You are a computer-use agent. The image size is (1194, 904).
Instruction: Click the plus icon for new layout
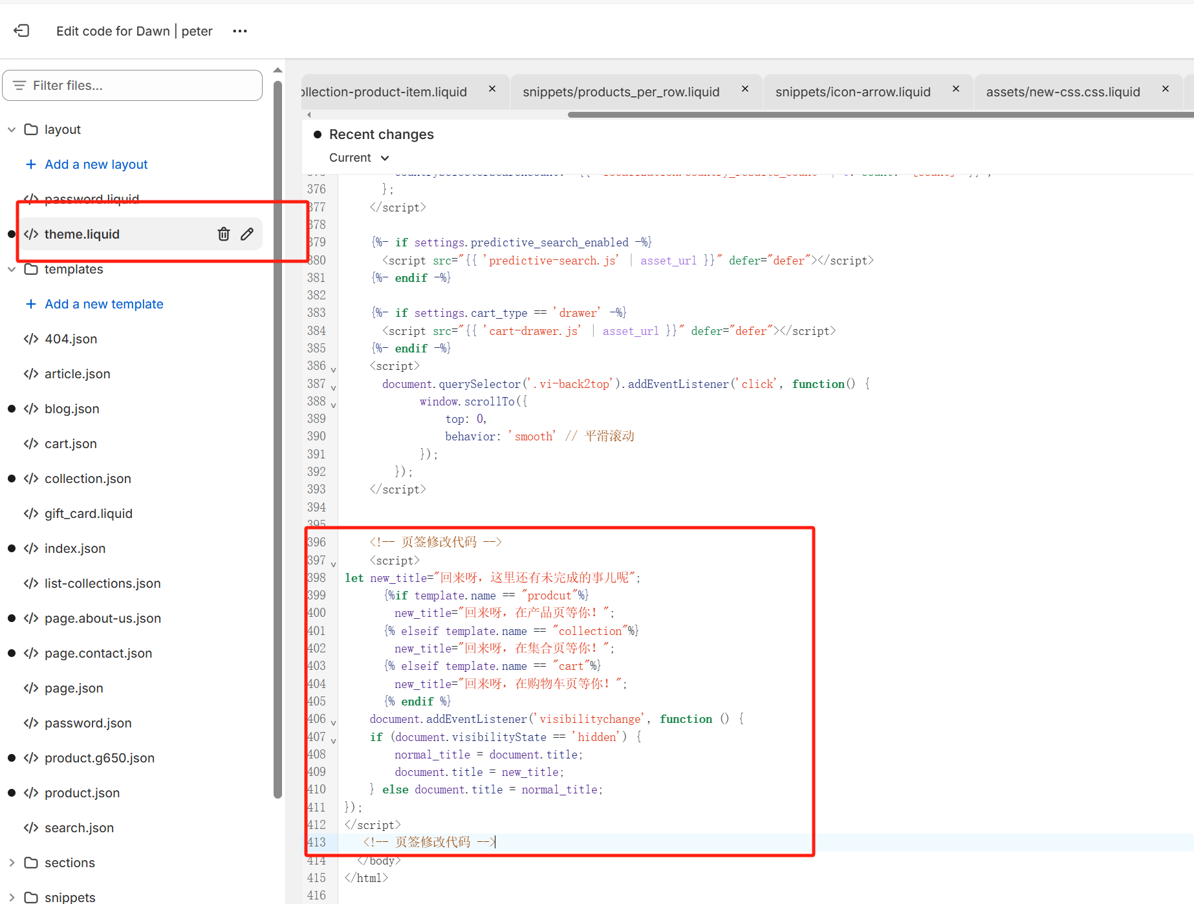[x=30, y=164]
